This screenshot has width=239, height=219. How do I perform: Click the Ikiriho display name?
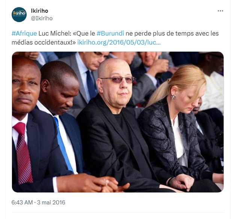click(40, 11)
